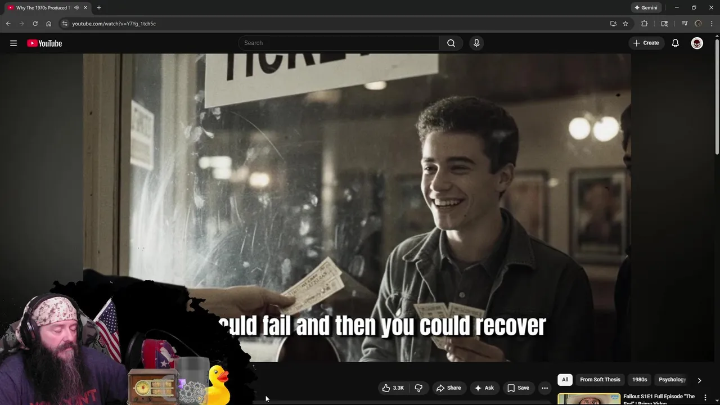Open more actions ellipsis under video
The image size is (720, 405).
point(544,388)
